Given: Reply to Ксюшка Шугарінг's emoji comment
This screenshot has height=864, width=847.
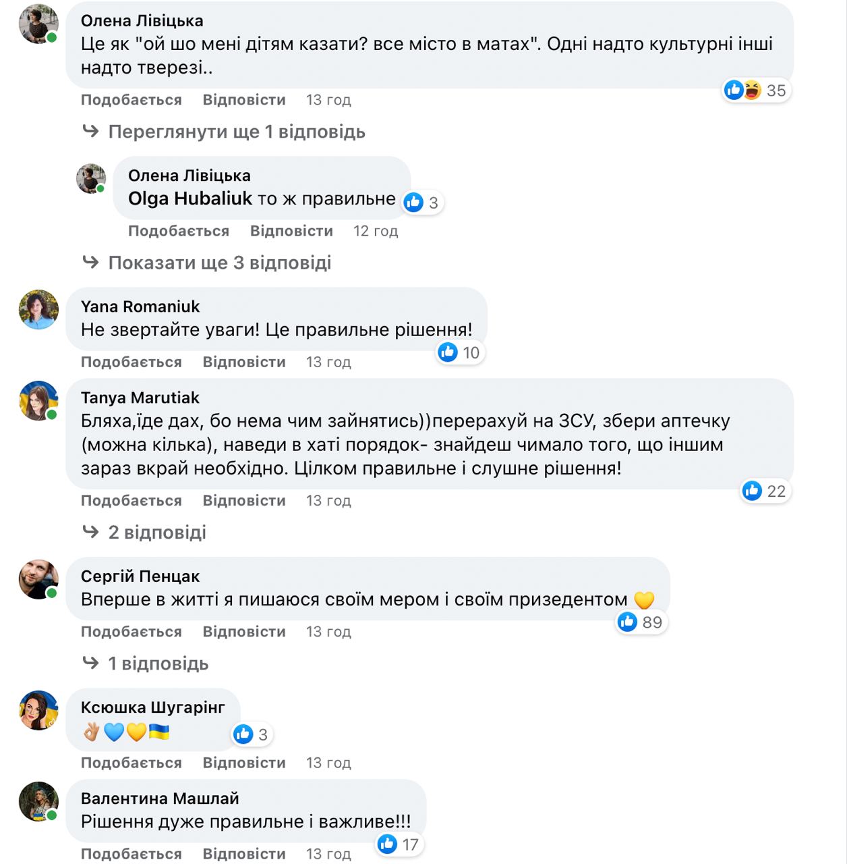Looking at the screenshot, I should tap(244, 763).
